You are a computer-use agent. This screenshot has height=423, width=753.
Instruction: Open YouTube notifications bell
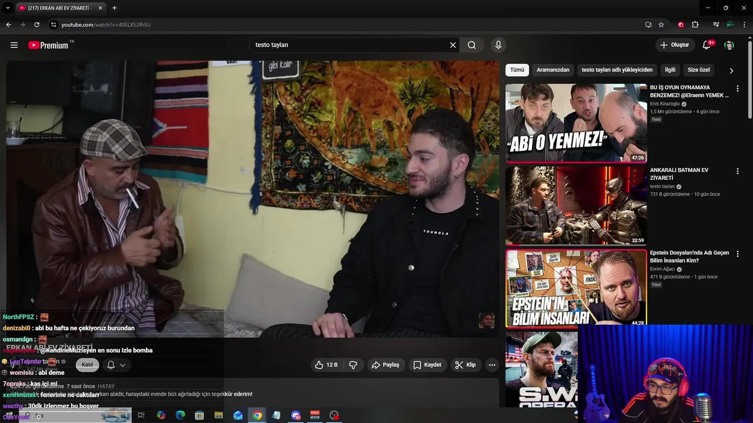(x=707, y=45)
